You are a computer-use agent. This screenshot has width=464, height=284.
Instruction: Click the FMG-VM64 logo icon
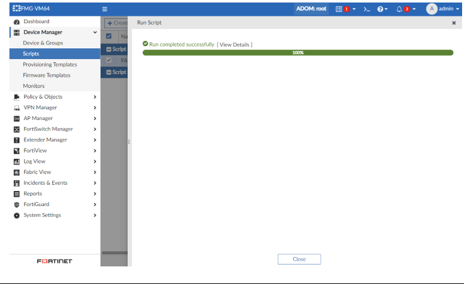tap(16, 8)
